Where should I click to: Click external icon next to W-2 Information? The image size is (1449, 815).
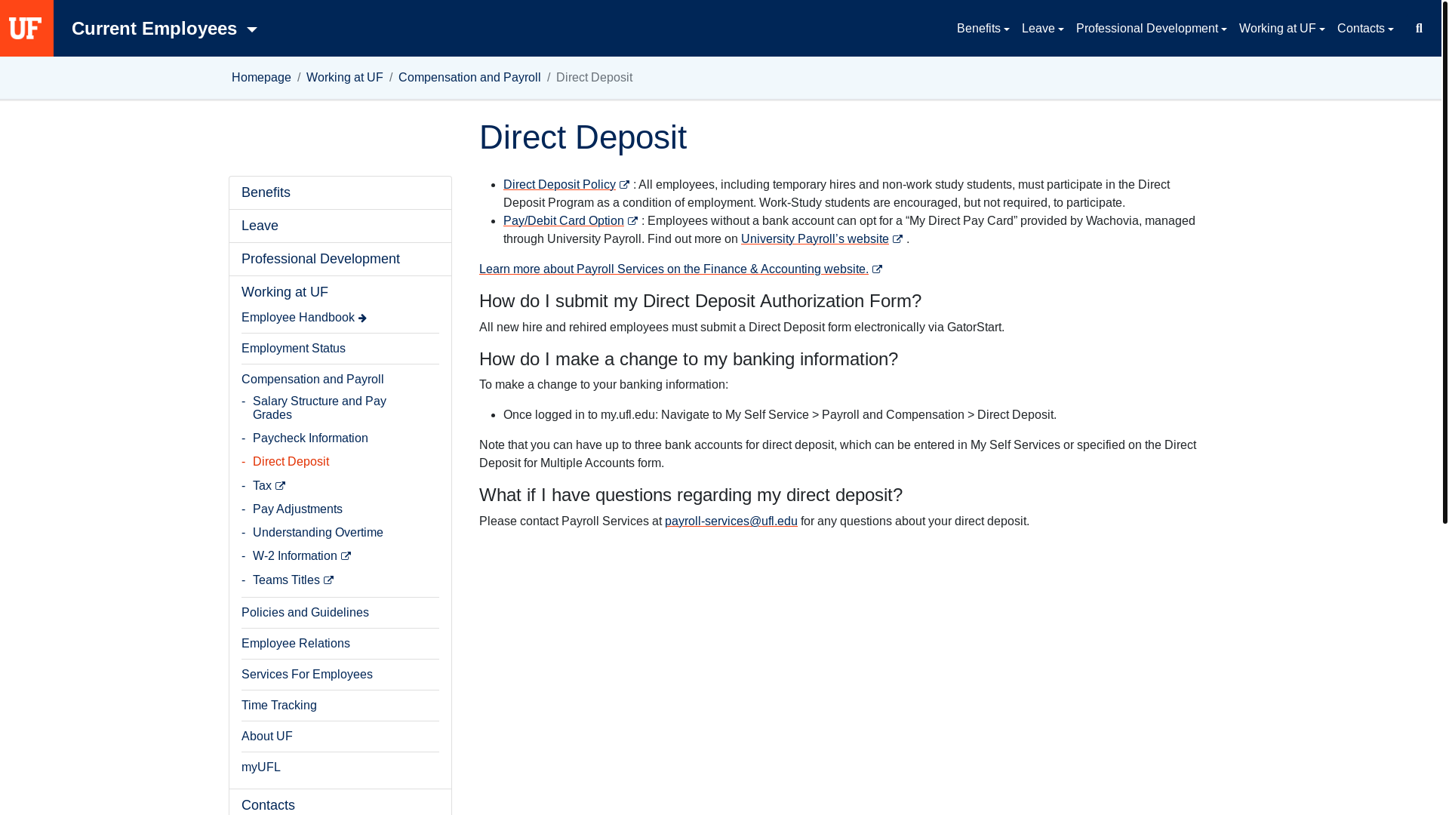pyautogui.click(x=346, y=556)
